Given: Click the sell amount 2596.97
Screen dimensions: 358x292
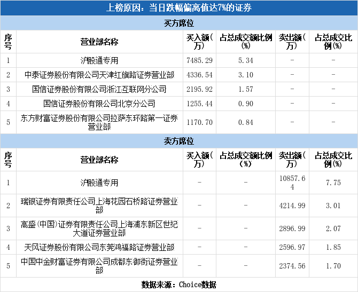Looking at the screenshot, I should coord(292,247).
